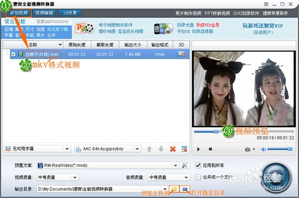Click the phone and DVD promo icon
This screenshot has height=198, width=299.
click(163, 28)
